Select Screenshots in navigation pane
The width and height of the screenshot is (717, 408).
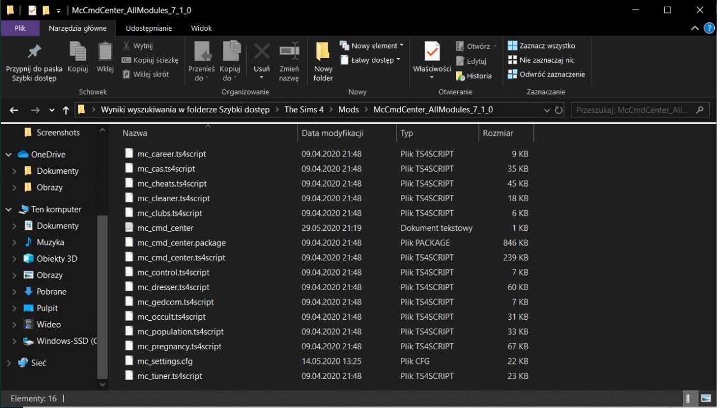point(58,132)
